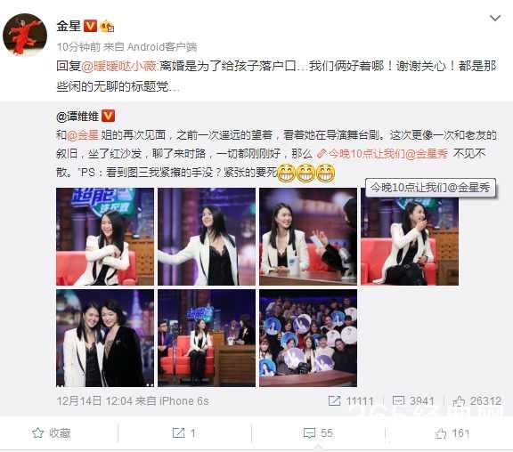Click the verified badge next to 谭维维
513x452 pixels.
pos(108,116)
